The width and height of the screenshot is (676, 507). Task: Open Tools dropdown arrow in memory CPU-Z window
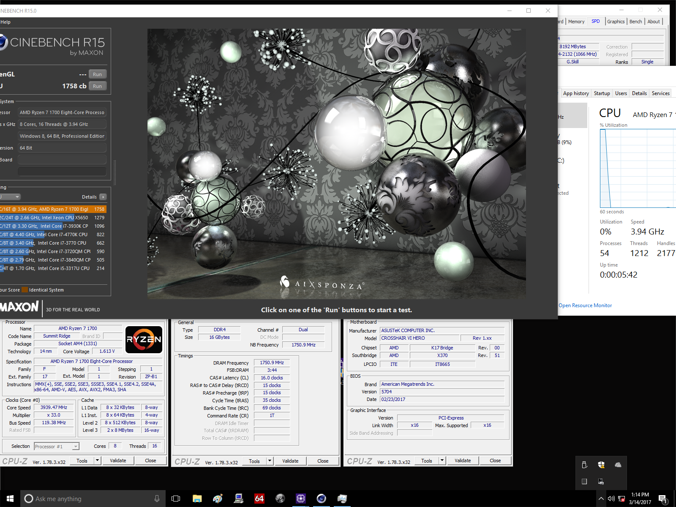270,461
